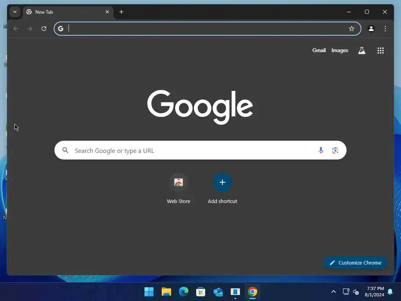Click the Customize Chrome button
This screenshot has height=301, width=401.
pyautogui.click(x=356, y=263)
